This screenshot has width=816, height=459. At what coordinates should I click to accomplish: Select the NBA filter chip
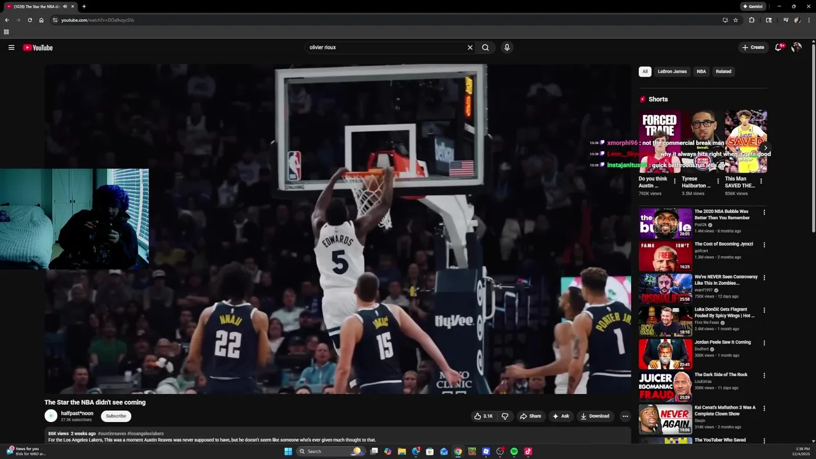coord(701,71)
